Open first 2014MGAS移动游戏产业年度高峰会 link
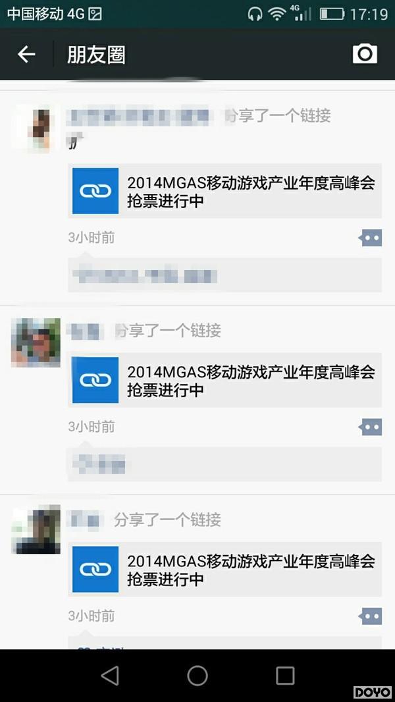Viewport: 395px width, 702px height. coord(225,191)
